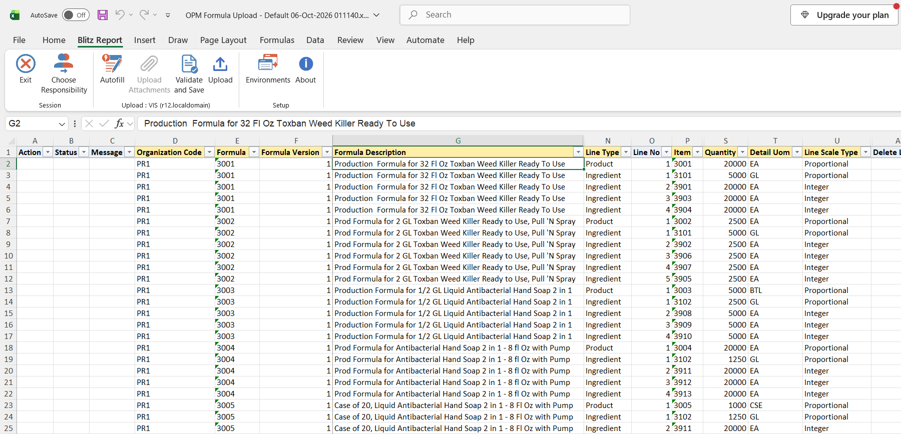Select column G header

click(458, 141)
